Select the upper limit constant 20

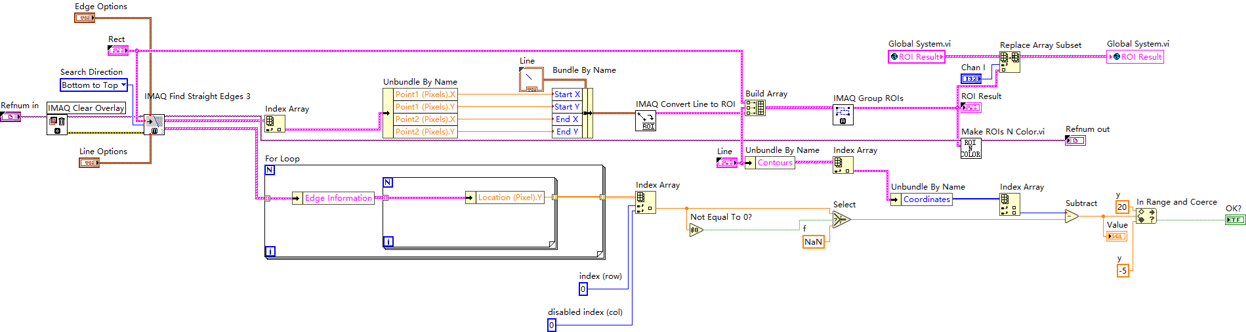[x=1122, y=207]
